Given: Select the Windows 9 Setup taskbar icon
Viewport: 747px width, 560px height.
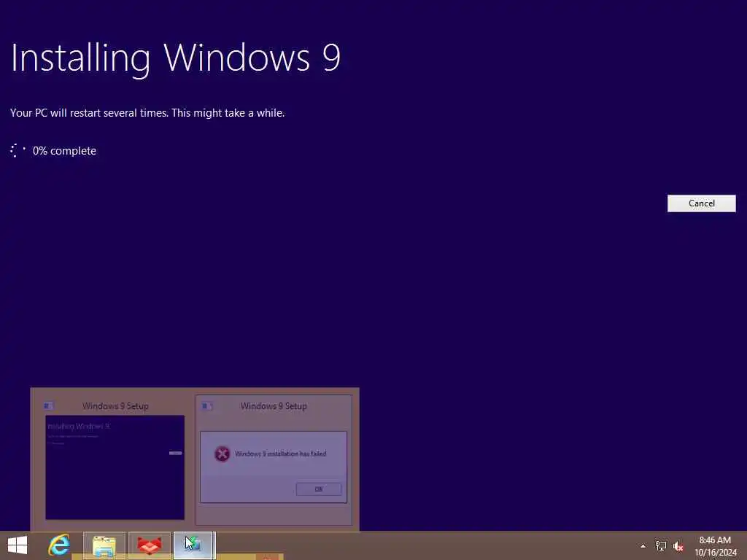Looking at the screenshot, I should tap(194, 545).
